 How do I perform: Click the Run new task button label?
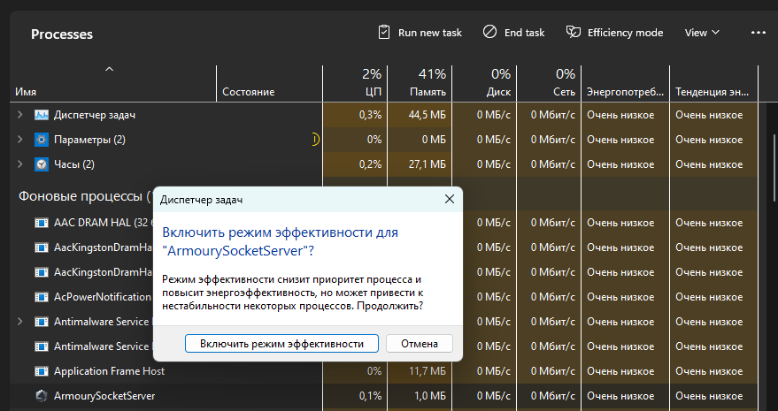click(x=429, y=33)
